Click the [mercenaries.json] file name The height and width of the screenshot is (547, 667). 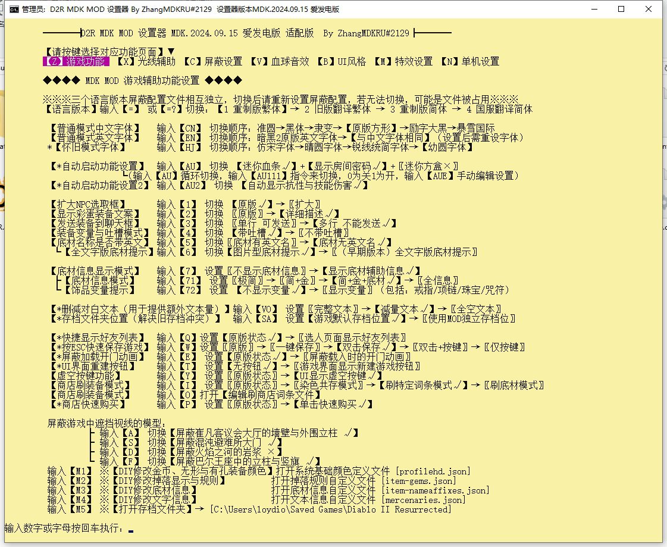point(424,500)
